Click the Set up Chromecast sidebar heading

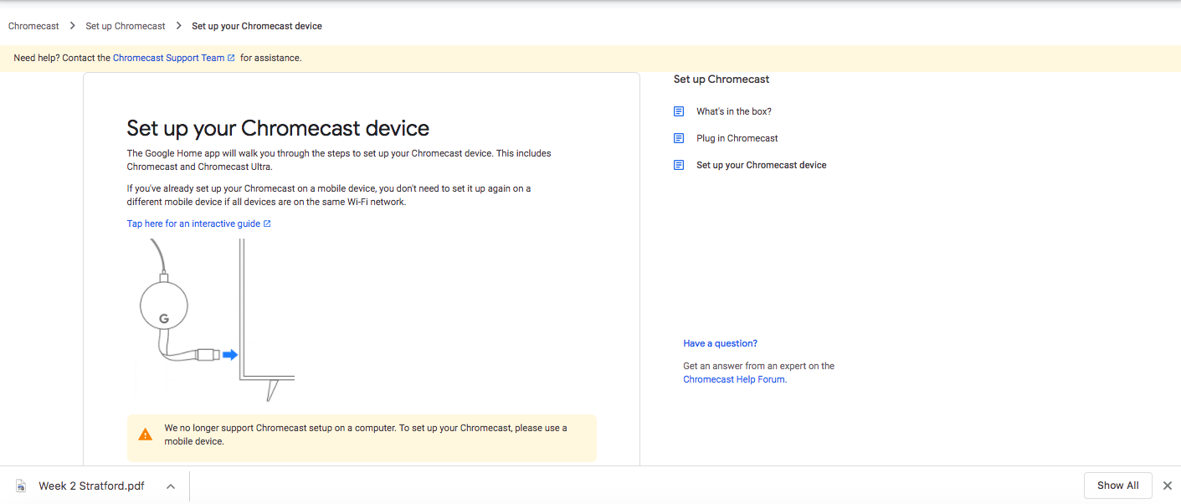click(x=721, y=80)
